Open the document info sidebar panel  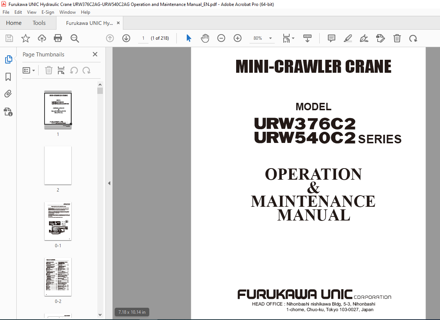(x=8, y=112)
